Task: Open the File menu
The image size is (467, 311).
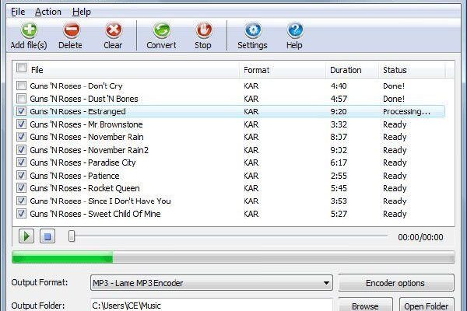Action: (17, 12)
